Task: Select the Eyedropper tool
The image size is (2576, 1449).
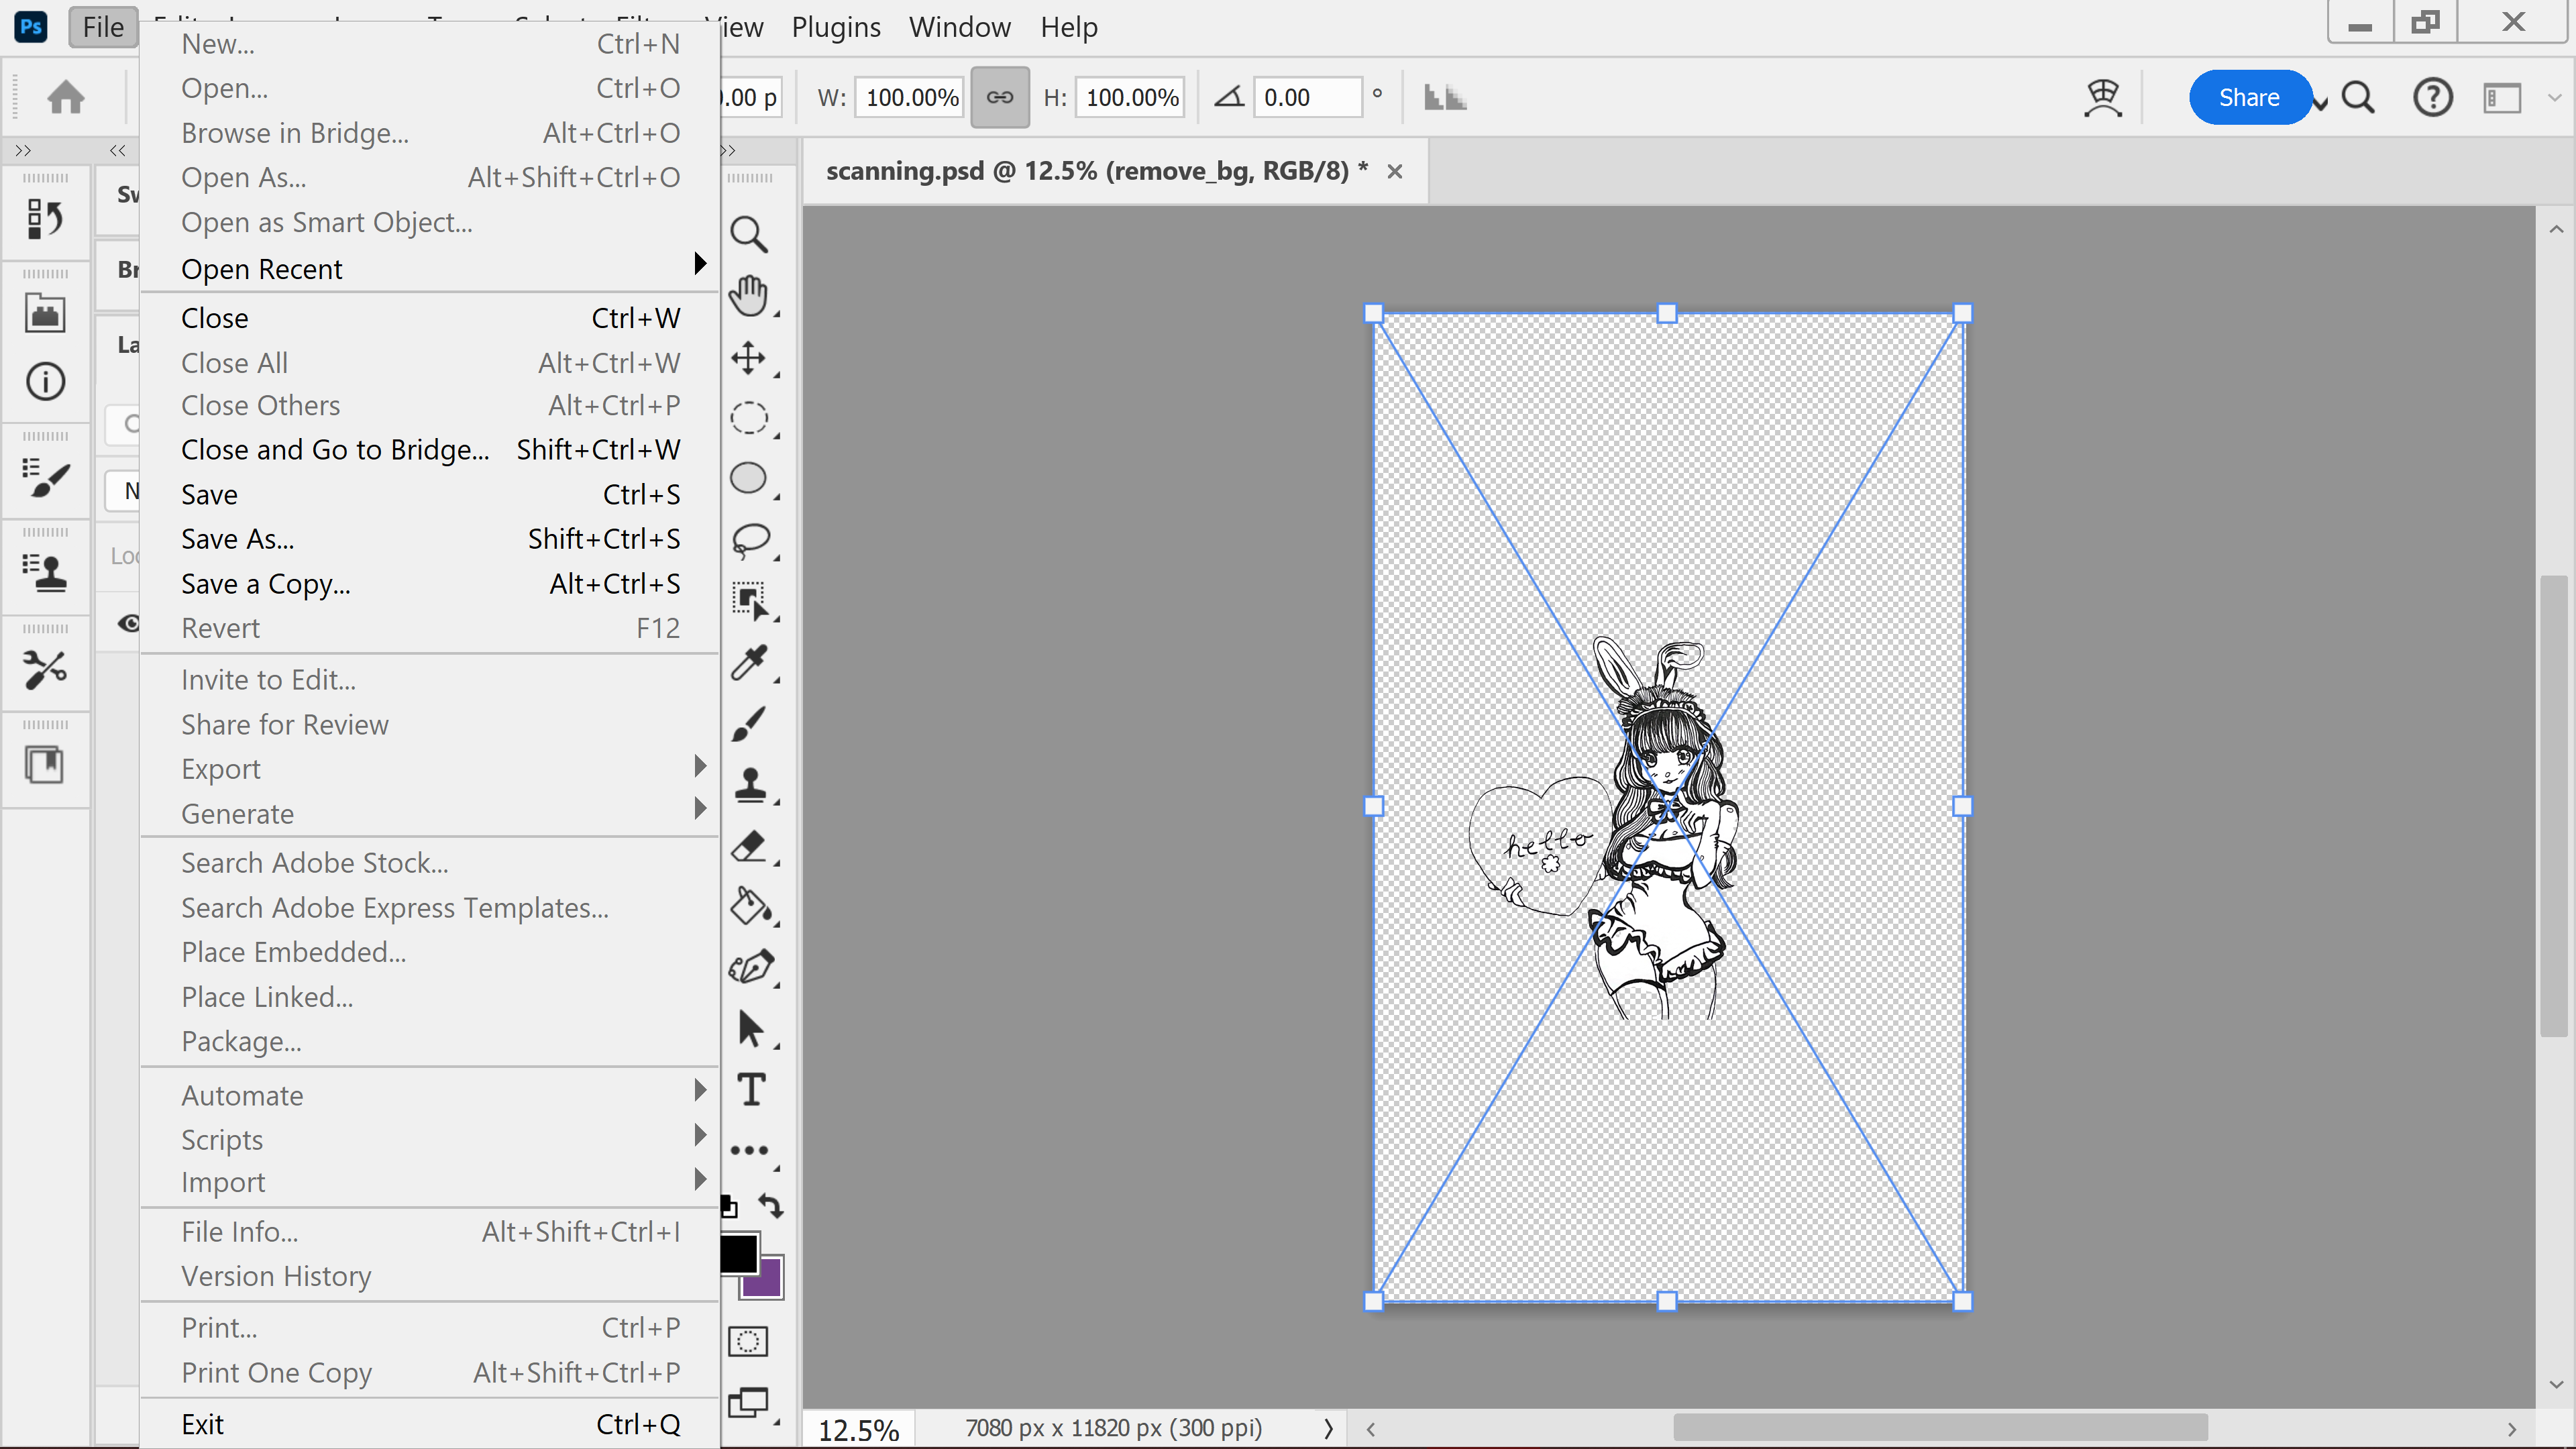Action: coord(748,662)
